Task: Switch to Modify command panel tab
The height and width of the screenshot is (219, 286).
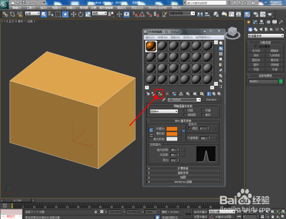Action: pos(255,22)
